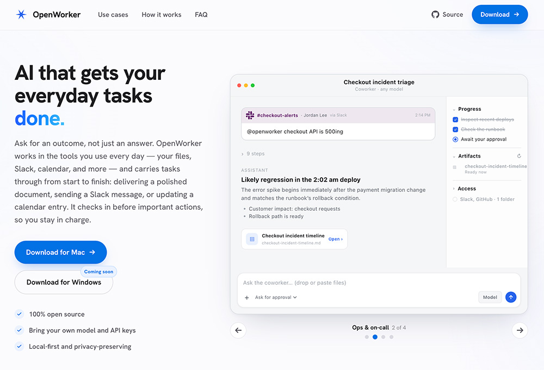Click Download for Windows button
Viewport: 544px width, 370px height.
[64, 282]
